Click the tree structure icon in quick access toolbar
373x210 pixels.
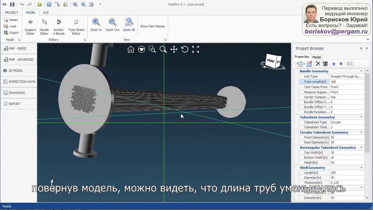(57, 4)
